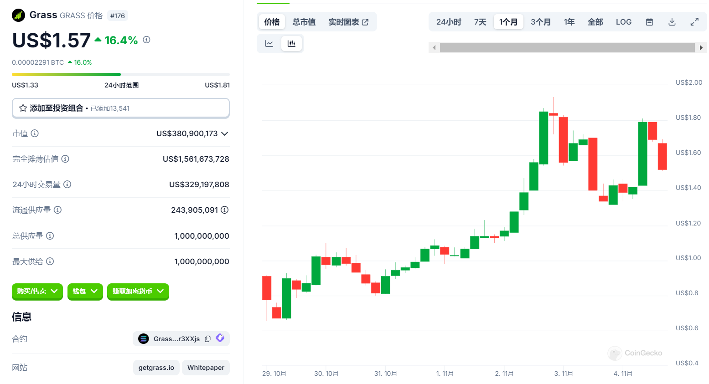Click the US$1.57 price text
The image size is (709, 384).
52,41
